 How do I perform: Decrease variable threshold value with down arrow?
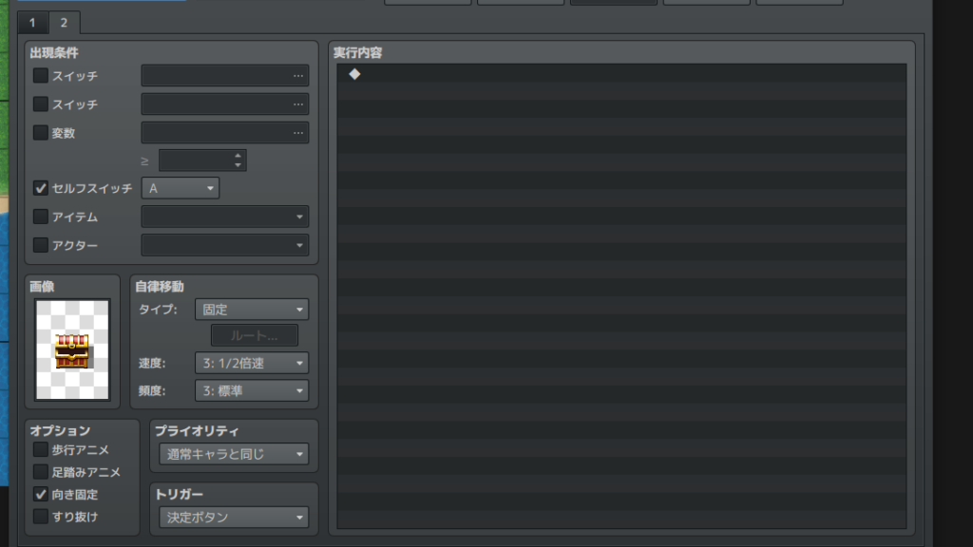[238, 165]
